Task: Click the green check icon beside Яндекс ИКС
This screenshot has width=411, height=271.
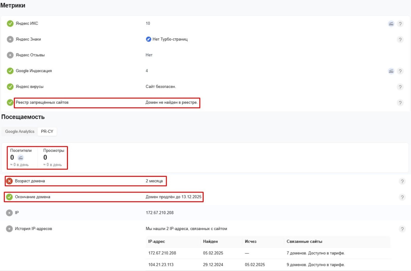Action: 10,24
